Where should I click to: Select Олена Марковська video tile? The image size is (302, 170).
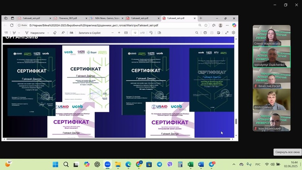pos(271,36)
